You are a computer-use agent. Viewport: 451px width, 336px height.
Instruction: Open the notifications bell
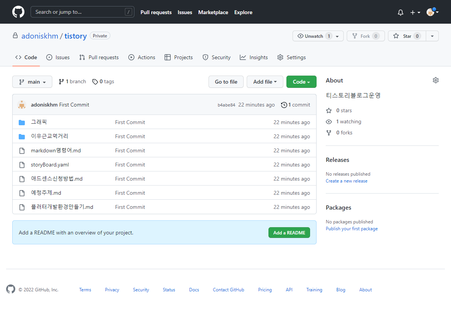400,12
